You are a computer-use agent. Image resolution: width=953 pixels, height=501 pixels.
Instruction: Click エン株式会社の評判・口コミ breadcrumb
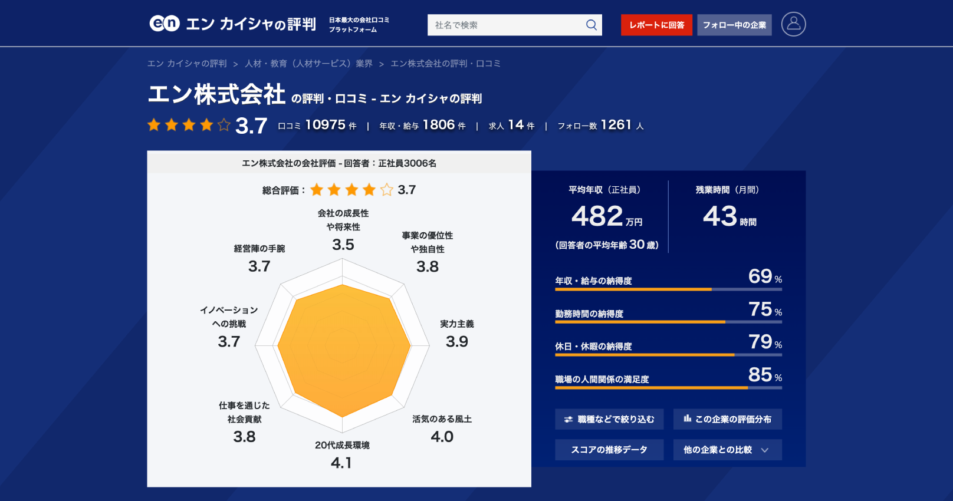click(445, 64)
